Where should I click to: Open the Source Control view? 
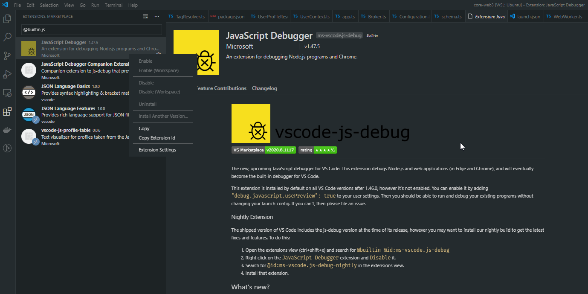(7, 56)
